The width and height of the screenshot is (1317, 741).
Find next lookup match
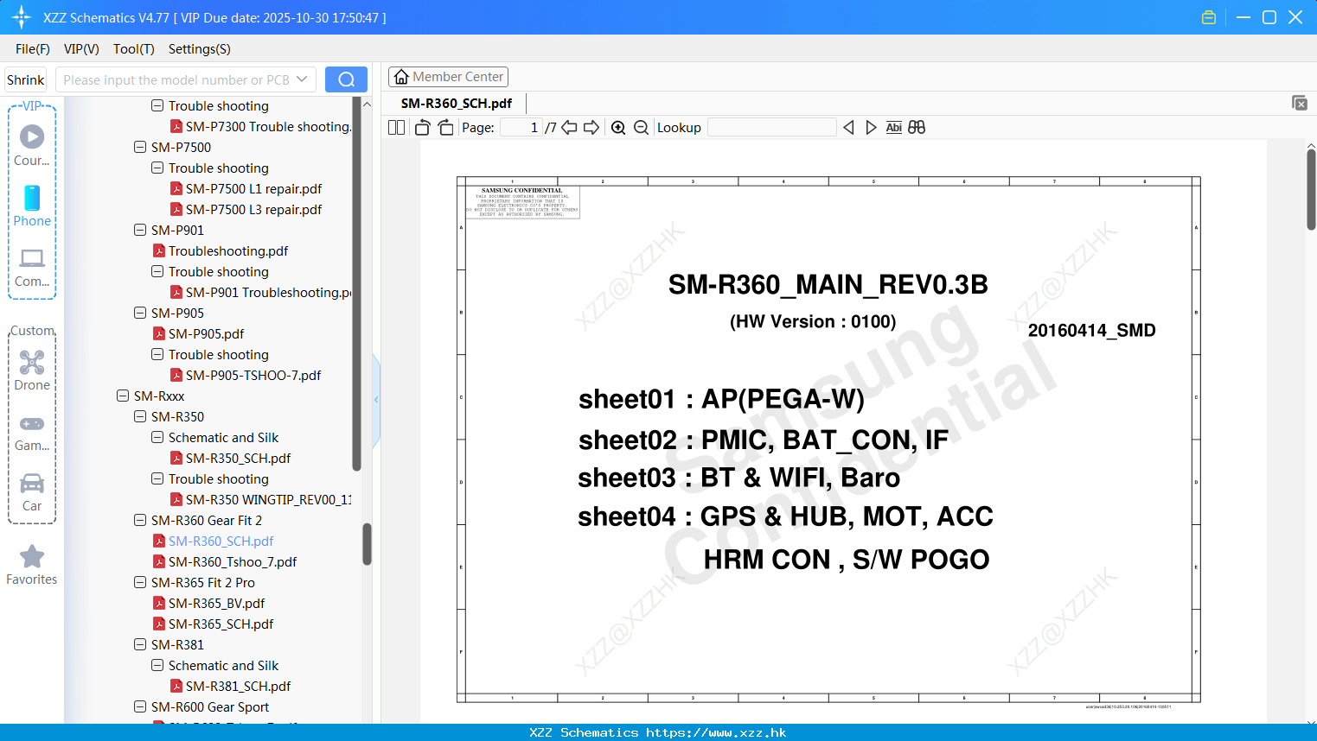pos(871,128)
